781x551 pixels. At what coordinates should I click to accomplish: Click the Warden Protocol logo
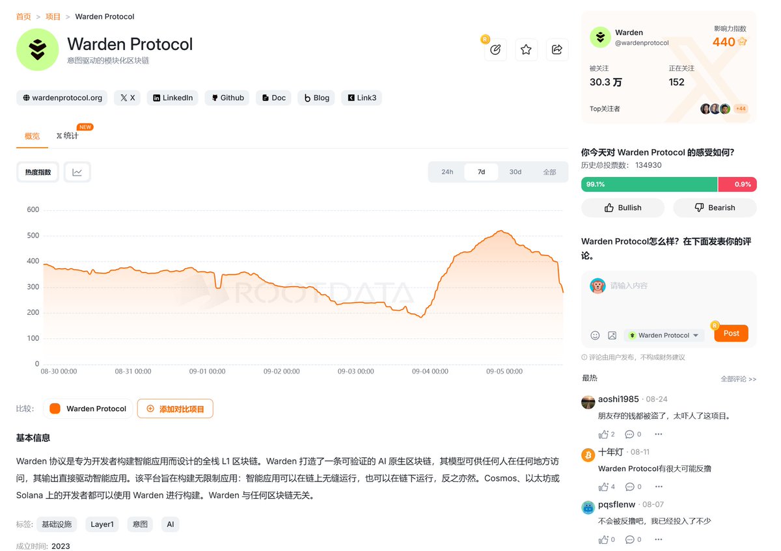pos(38,49)
